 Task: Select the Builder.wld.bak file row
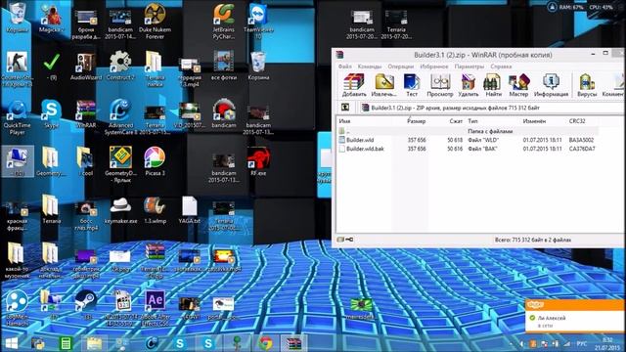tap(468, 149)
